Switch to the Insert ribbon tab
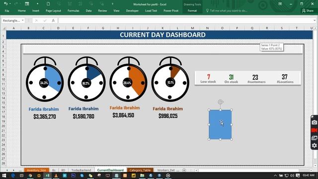 (35, 11)
